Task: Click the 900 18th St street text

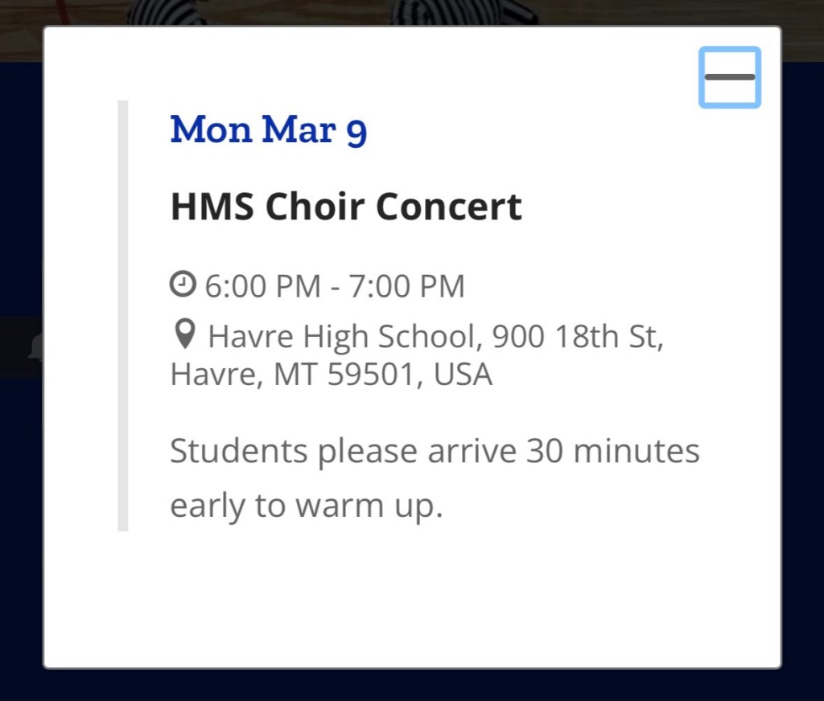Action: [x=578, y=337]
